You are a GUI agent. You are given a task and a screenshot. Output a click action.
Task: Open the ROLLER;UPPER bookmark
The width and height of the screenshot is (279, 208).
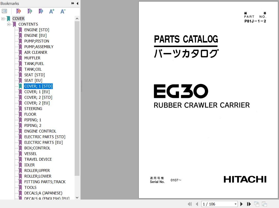[37, 171]
